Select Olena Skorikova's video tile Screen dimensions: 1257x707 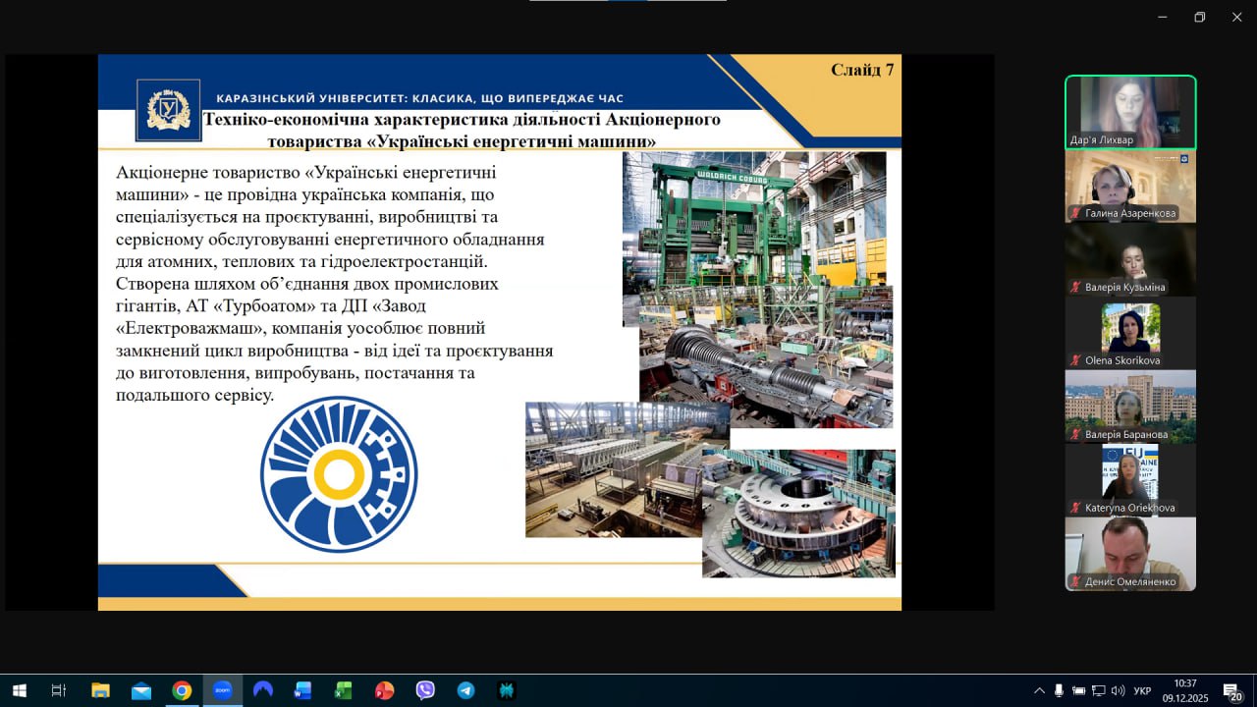1130,333
